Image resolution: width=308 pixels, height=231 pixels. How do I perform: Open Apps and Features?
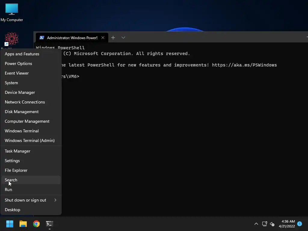click(31, 54)
